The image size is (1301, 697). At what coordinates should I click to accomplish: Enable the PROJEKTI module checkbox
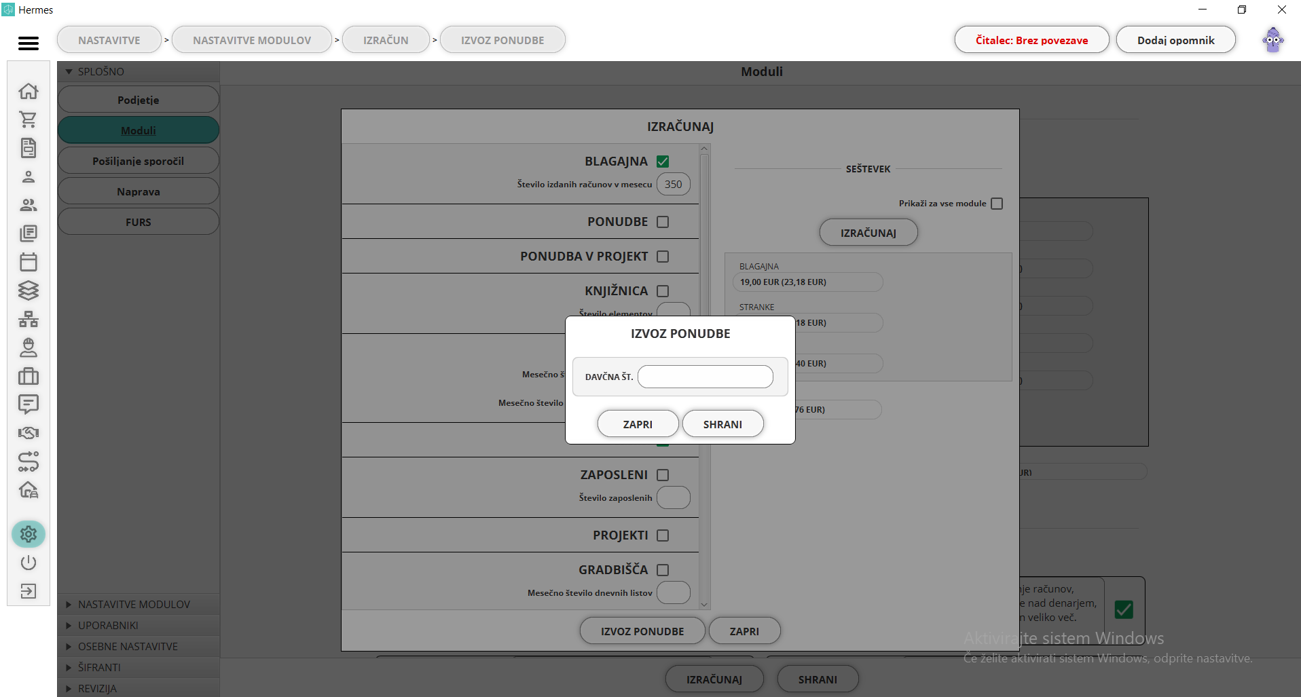tap(663, 535)
